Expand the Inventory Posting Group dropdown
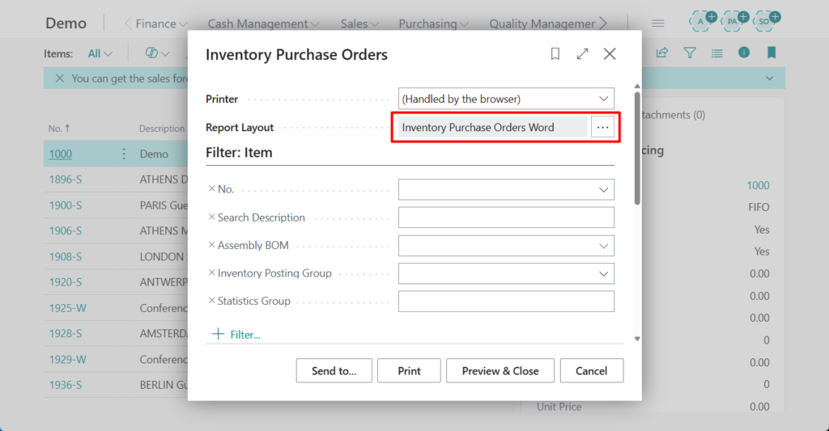This screenshot has height=431, width=829. click(x=603, y=273)
